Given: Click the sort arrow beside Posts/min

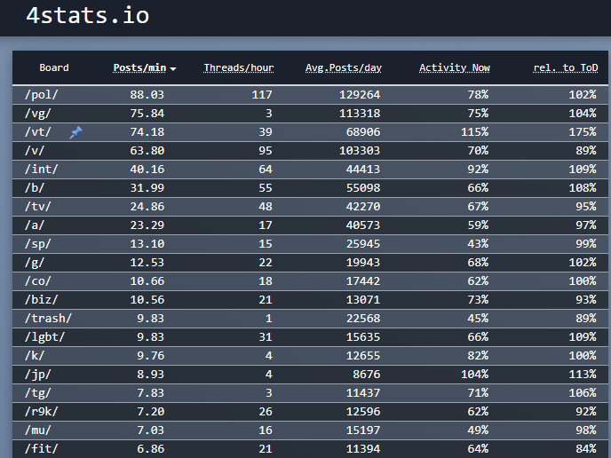Looking at the screenshot, I should click(x=173, y=69).
